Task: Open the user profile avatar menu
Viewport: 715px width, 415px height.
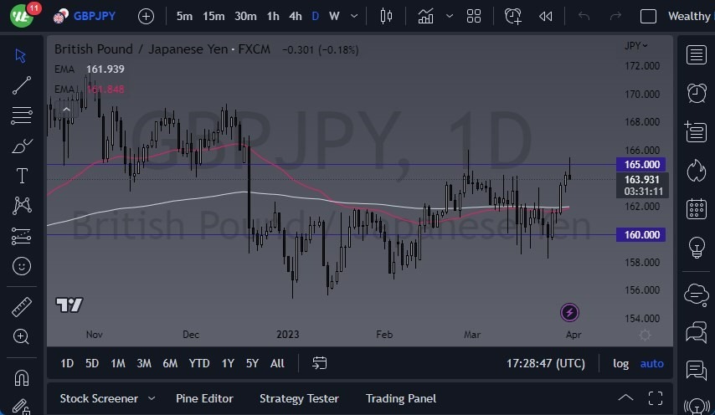Action: [22, 16]
